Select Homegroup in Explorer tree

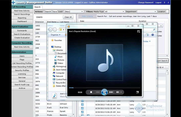59,67
